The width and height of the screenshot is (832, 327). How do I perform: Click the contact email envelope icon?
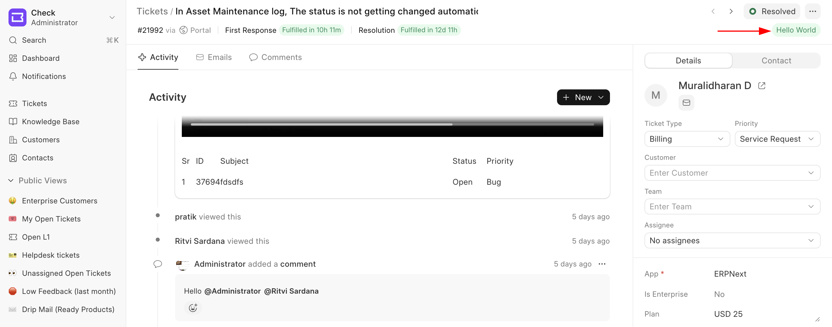click(686, 103)
